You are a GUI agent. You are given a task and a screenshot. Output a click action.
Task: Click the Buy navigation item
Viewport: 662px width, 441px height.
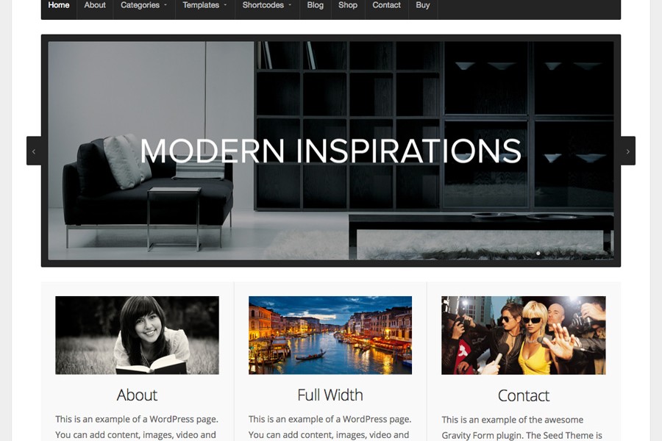click(423, 6)
